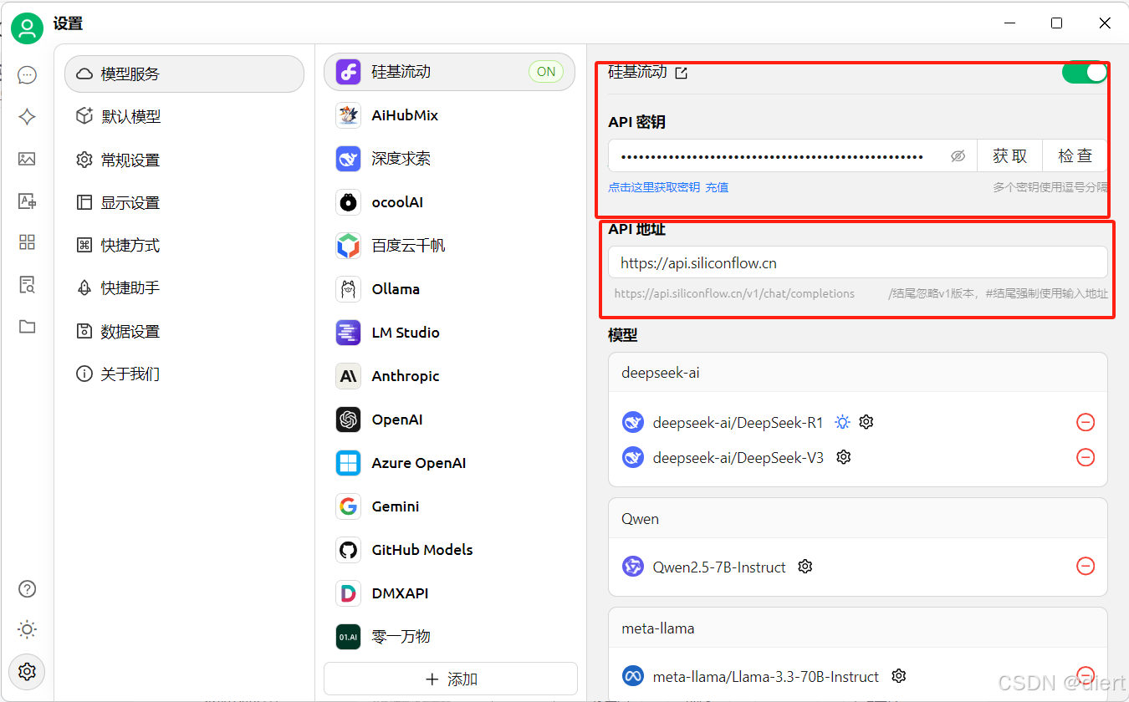This screenshot has width=1129, height=702.
Task: Select the DMXAPI provider
Action: 450,593
